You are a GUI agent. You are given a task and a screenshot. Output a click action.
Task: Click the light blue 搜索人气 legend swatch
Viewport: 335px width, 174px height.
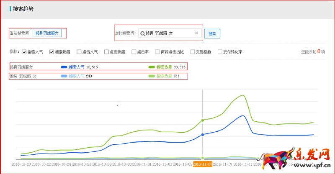click(x=64, y=76)
